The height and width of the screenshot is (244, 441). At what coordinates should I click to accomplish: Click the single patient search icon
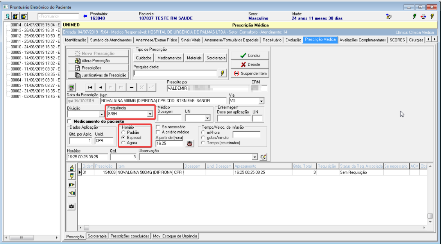point(7,16)
